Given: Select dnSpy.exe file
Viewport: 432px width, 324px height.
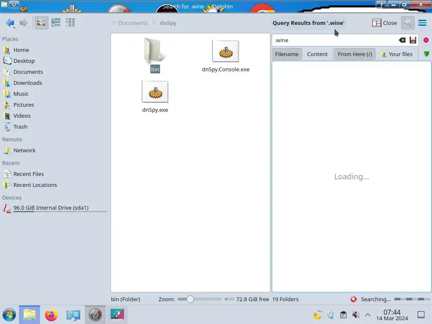Looking at the screenshot, I should pos(155,97).
